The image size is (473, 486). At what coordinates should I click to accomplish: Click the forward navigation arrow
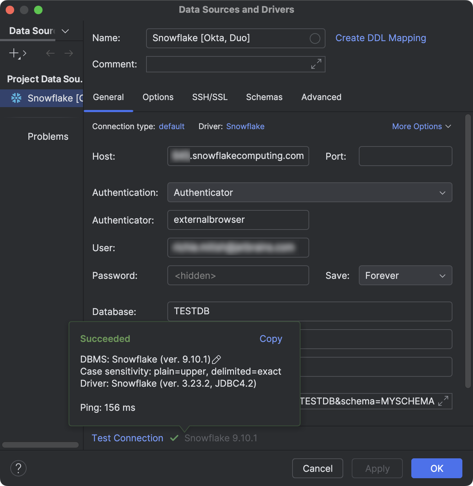[x=69, y=53]
